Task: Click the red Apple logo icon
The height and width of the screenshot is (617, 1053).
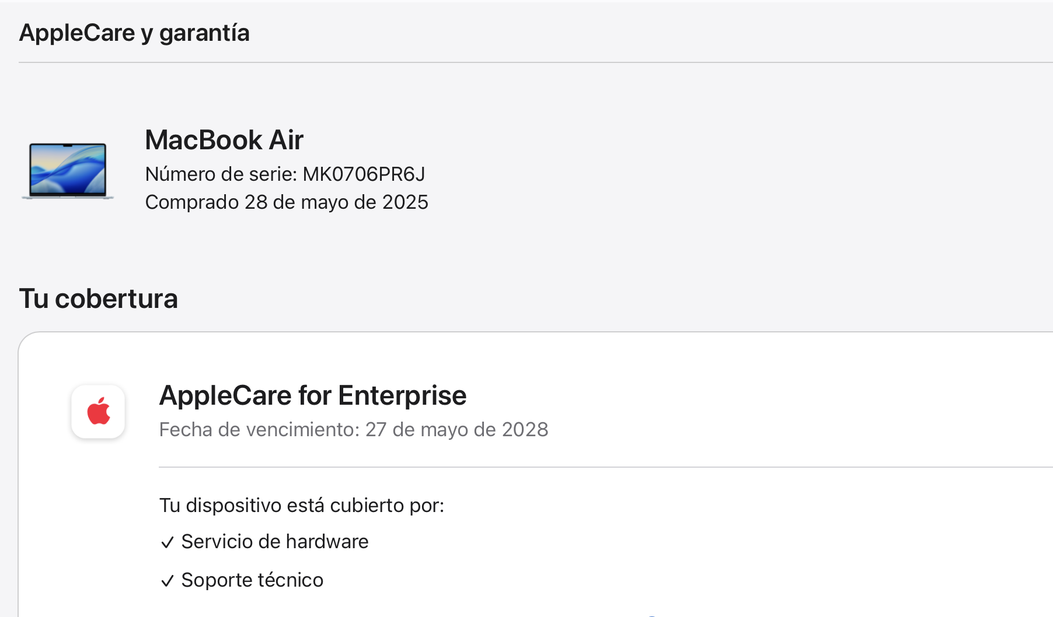Action: click(x=98, y=412)
